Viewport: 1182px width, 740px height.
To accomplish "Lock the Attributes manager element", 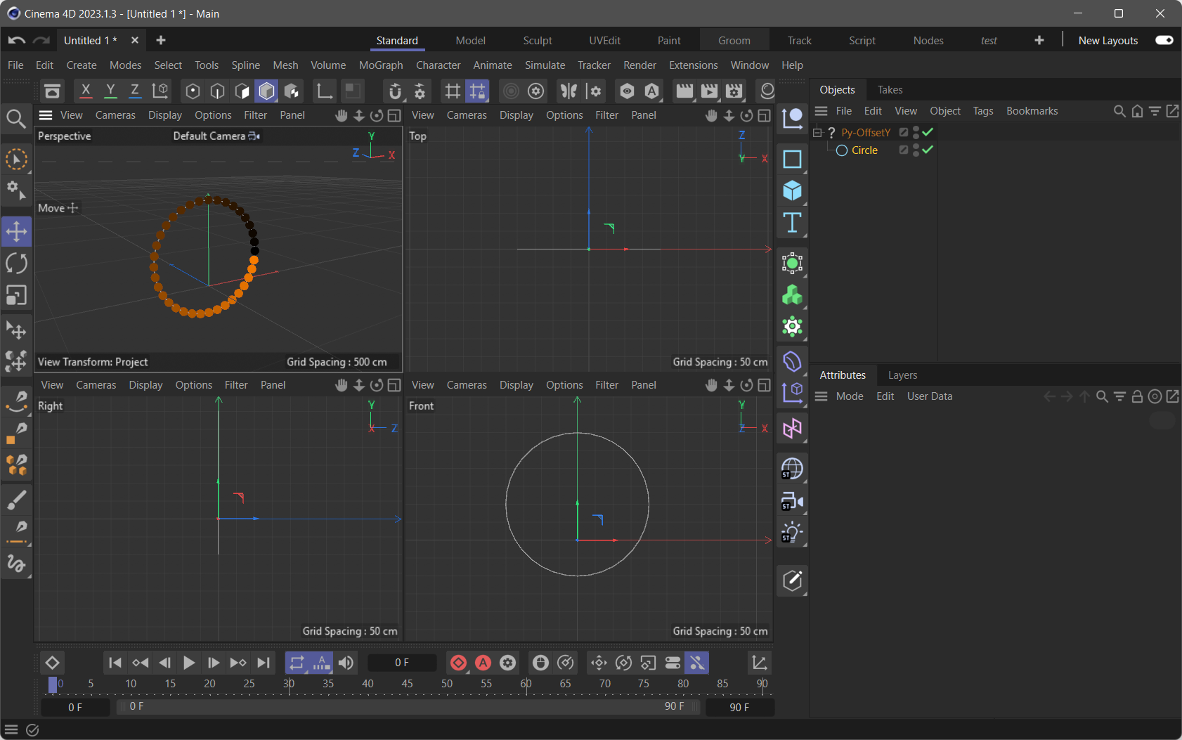I will coord(1137,396).
